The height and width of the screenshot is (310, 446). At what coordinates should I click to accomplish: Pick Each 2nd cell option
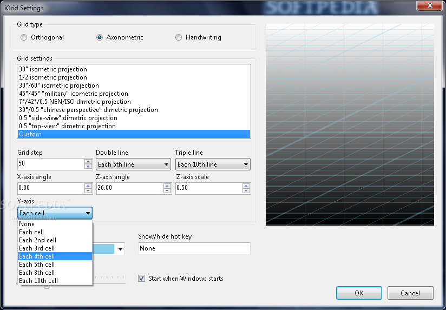pyautogui.click(x=55, y=240)
